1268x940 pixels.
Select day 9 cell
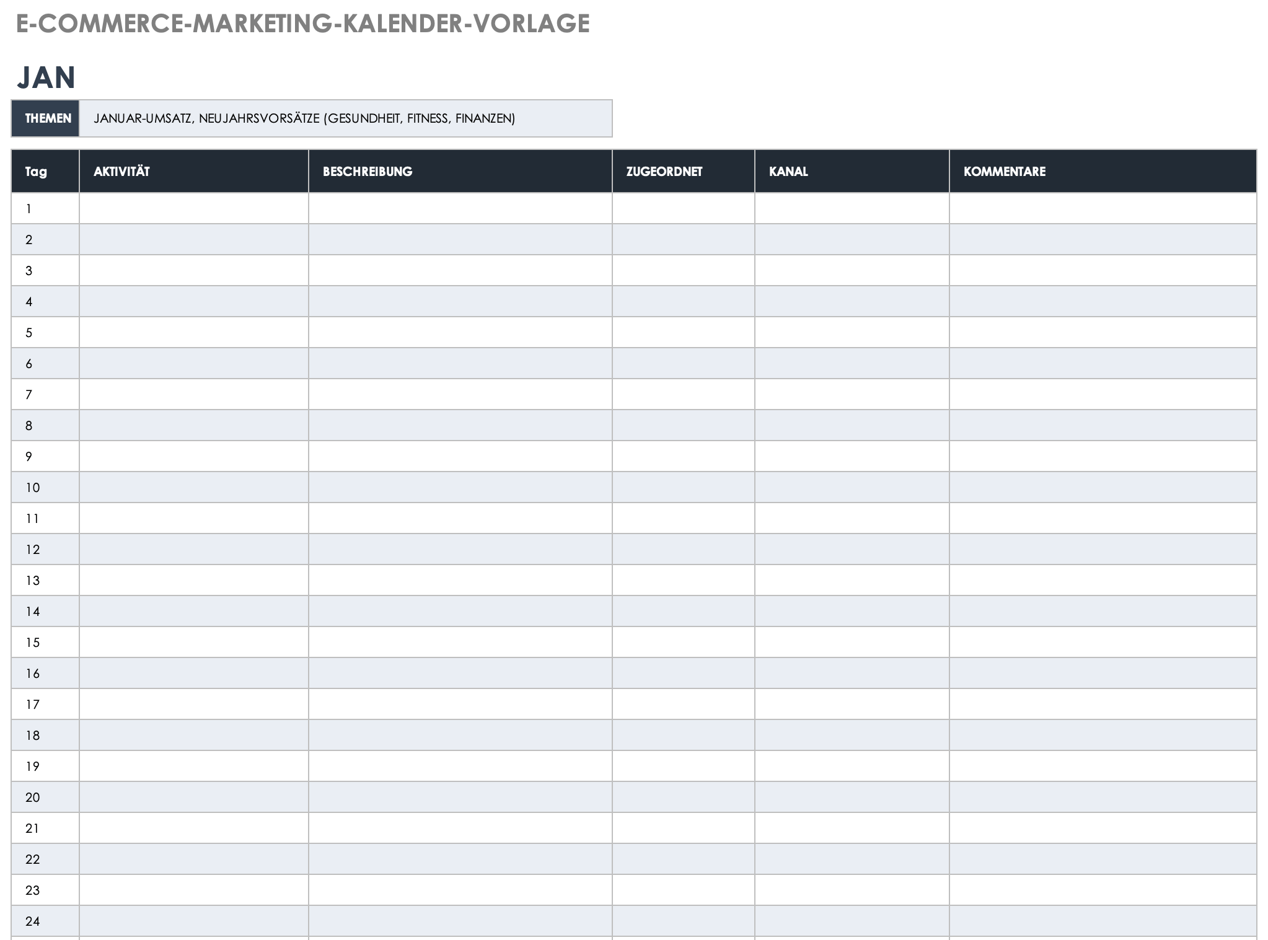45,457
